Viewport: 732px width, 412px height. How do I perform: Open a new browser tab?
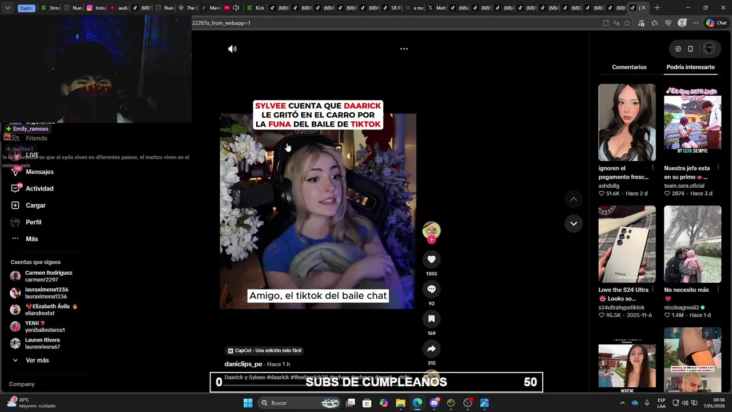coord(657,8)
